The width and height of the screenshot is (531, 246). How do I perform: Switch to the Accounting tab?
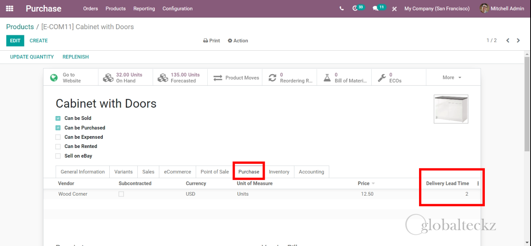[x=311, y=172]
